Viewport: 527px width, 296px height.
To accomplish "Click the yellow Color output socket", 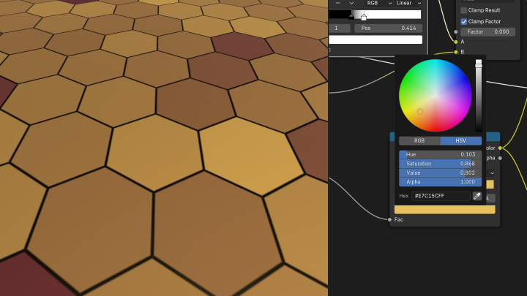I will coord(500,148).
